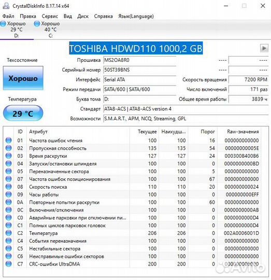Click status dot for attribute C0
The height and width of the screenshot is (280, 271).
pyautogui.click(x=8, y=218)
